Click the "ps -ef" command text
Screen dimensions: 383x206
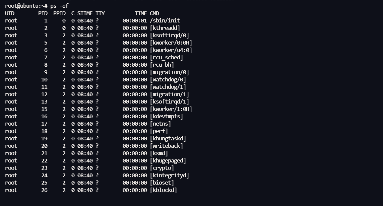coord(60,6)
